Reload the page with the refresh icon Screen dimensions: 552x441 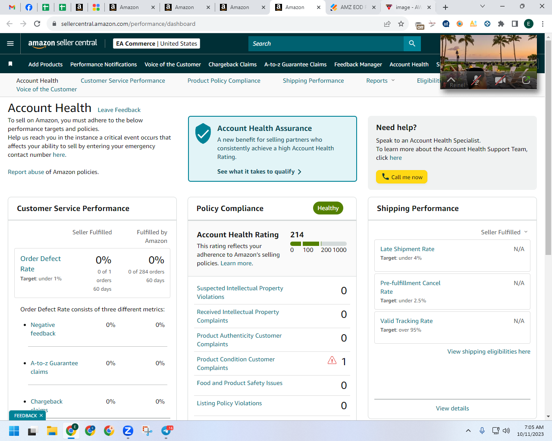point(37,24)
